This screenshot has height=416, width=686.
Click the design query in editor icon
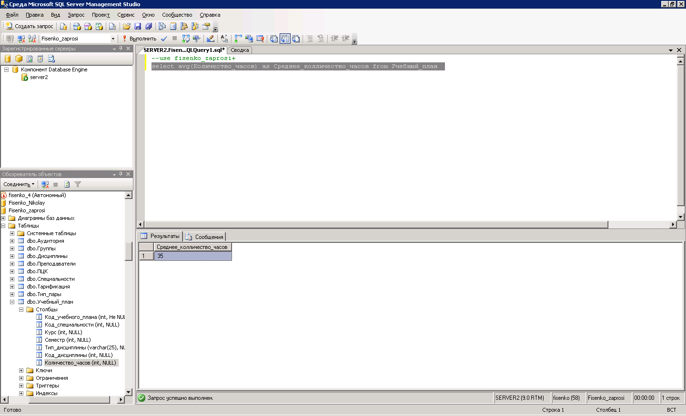210,39
